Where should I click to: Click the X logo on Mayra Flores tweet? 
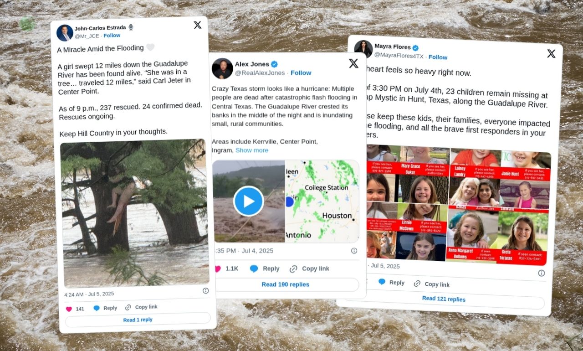551,54
